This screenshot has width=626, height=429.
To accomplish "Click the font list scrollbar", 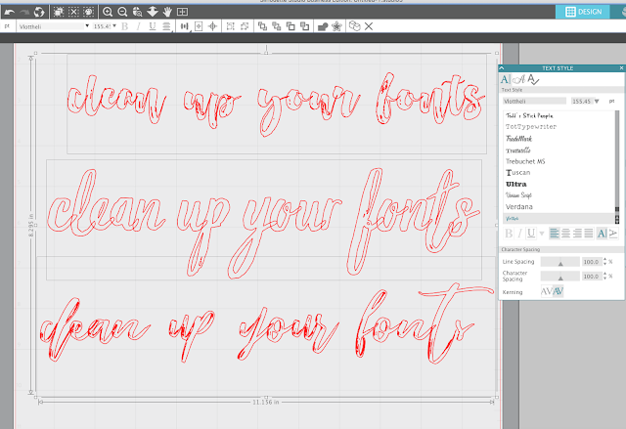I will [x=617, y=167].
